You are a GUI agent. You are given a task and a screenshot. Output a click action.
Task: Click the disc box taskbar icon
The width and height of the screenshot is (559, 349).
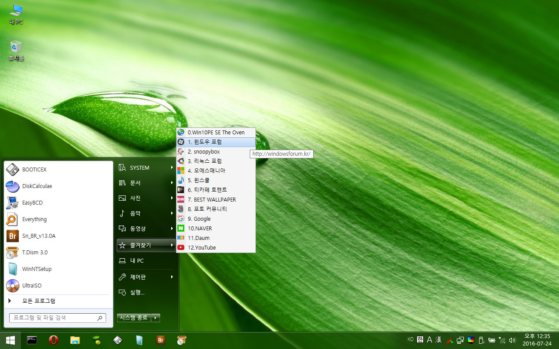pos(182,340)
